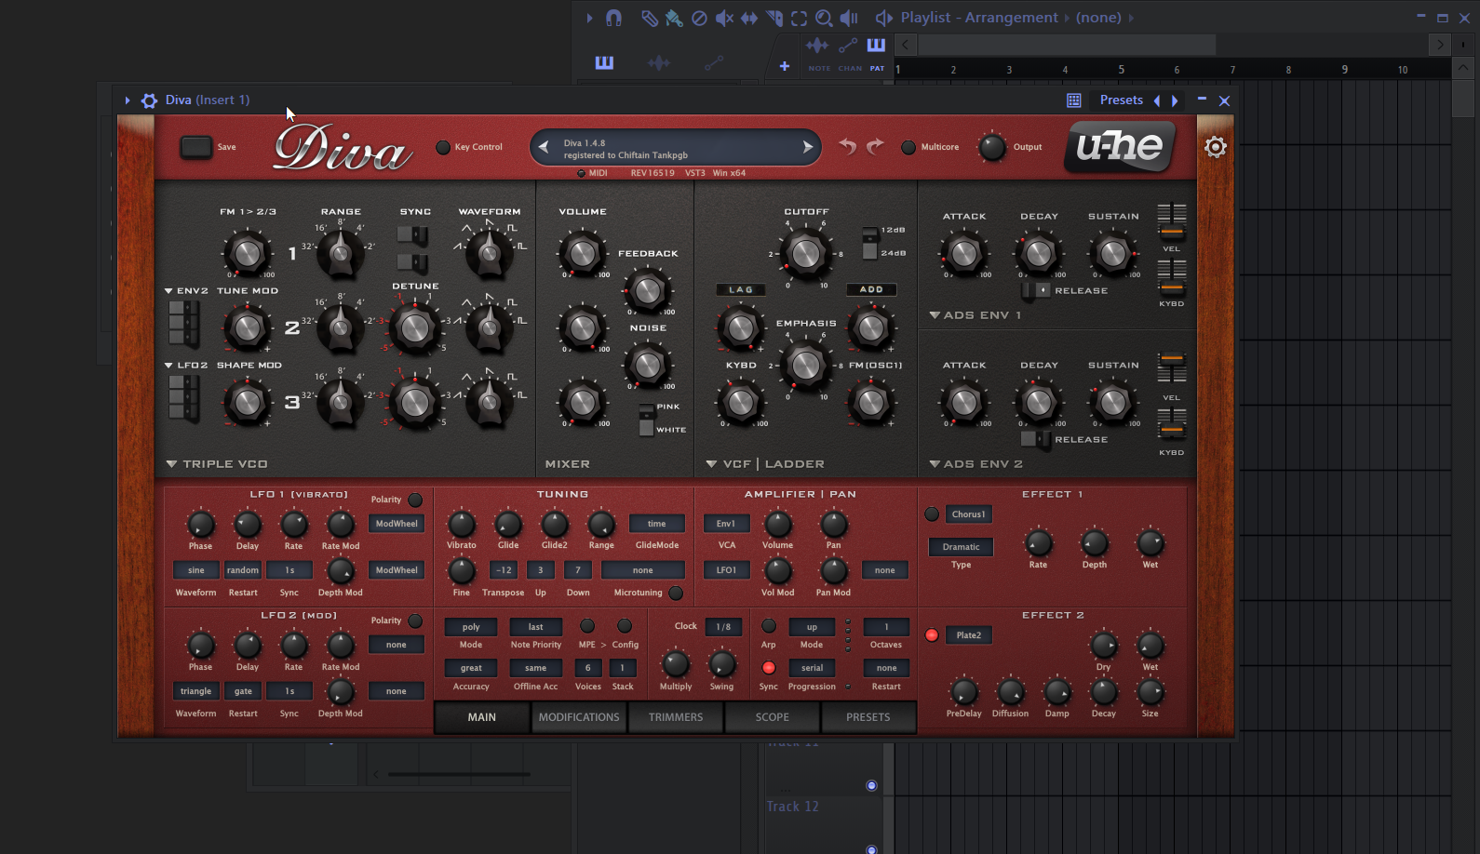Select the slip tool in Playlist toolbar
Viewport: 1480px width, 854px height.
(749, 18)
